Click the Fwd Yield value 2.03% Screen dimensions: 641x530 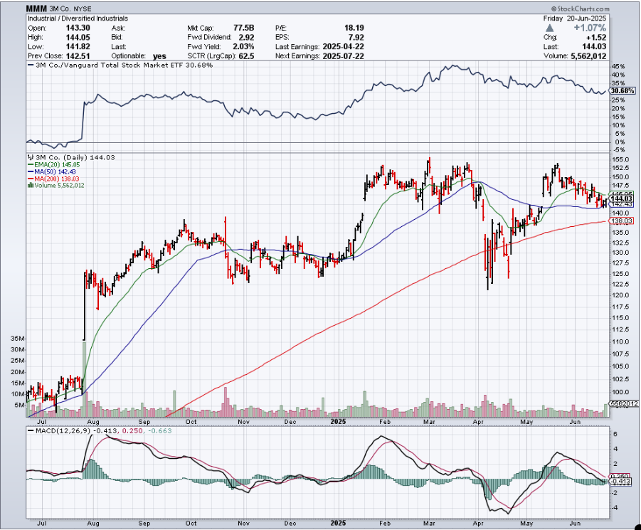coord(243,46)
